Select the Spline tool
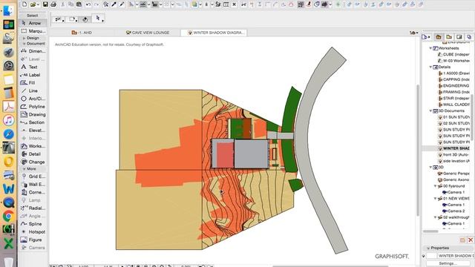Screen dimensions: 475x267 coord(33,224)
